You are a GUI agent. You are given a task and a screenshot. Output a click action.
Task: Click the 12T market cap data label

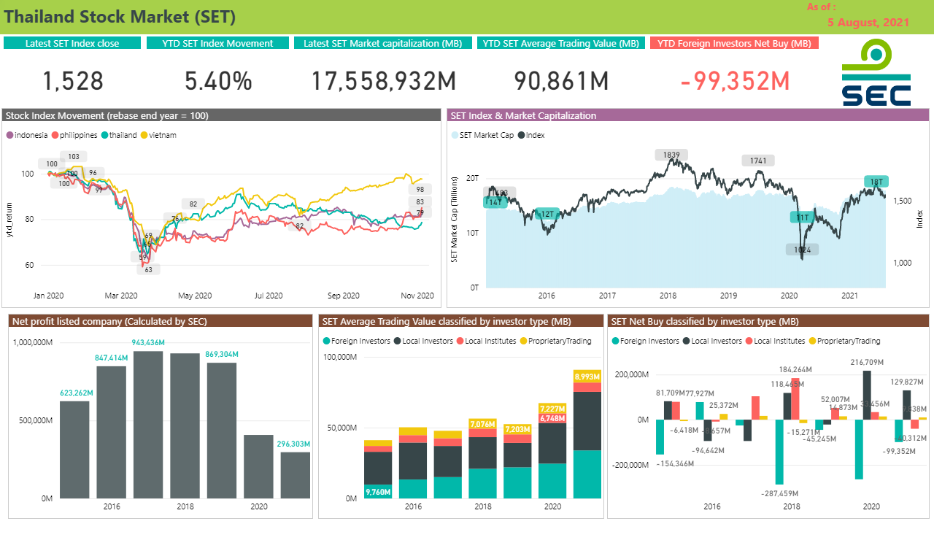[x=546, y=214]
